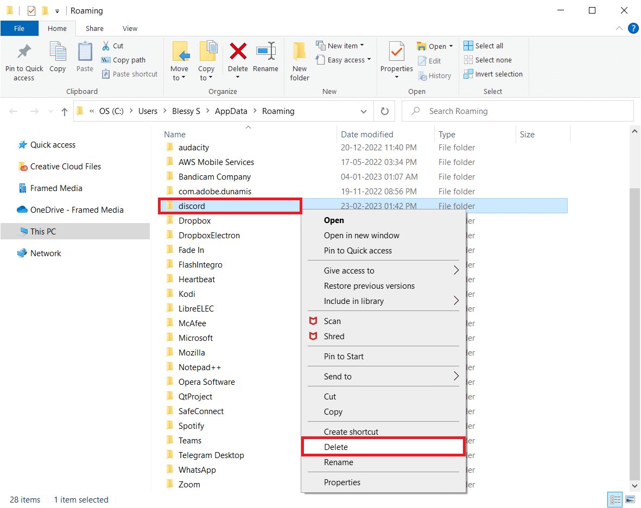Click in the Search Roaming field

[518, 111]
